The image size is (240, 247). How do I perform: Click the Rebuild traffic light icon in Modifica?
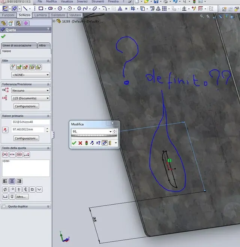86,143
